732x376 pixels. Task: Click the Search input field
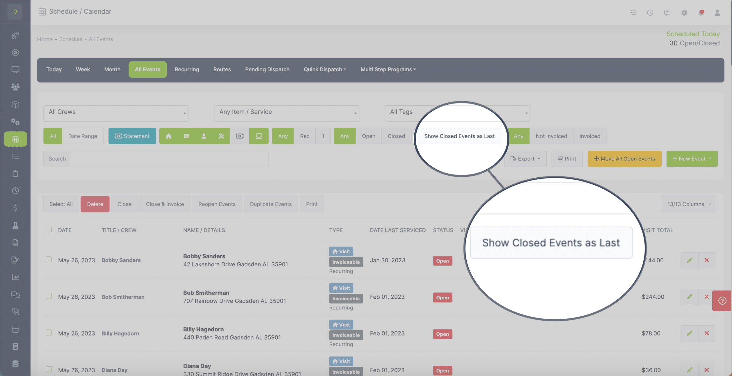[x=169, y=159]
